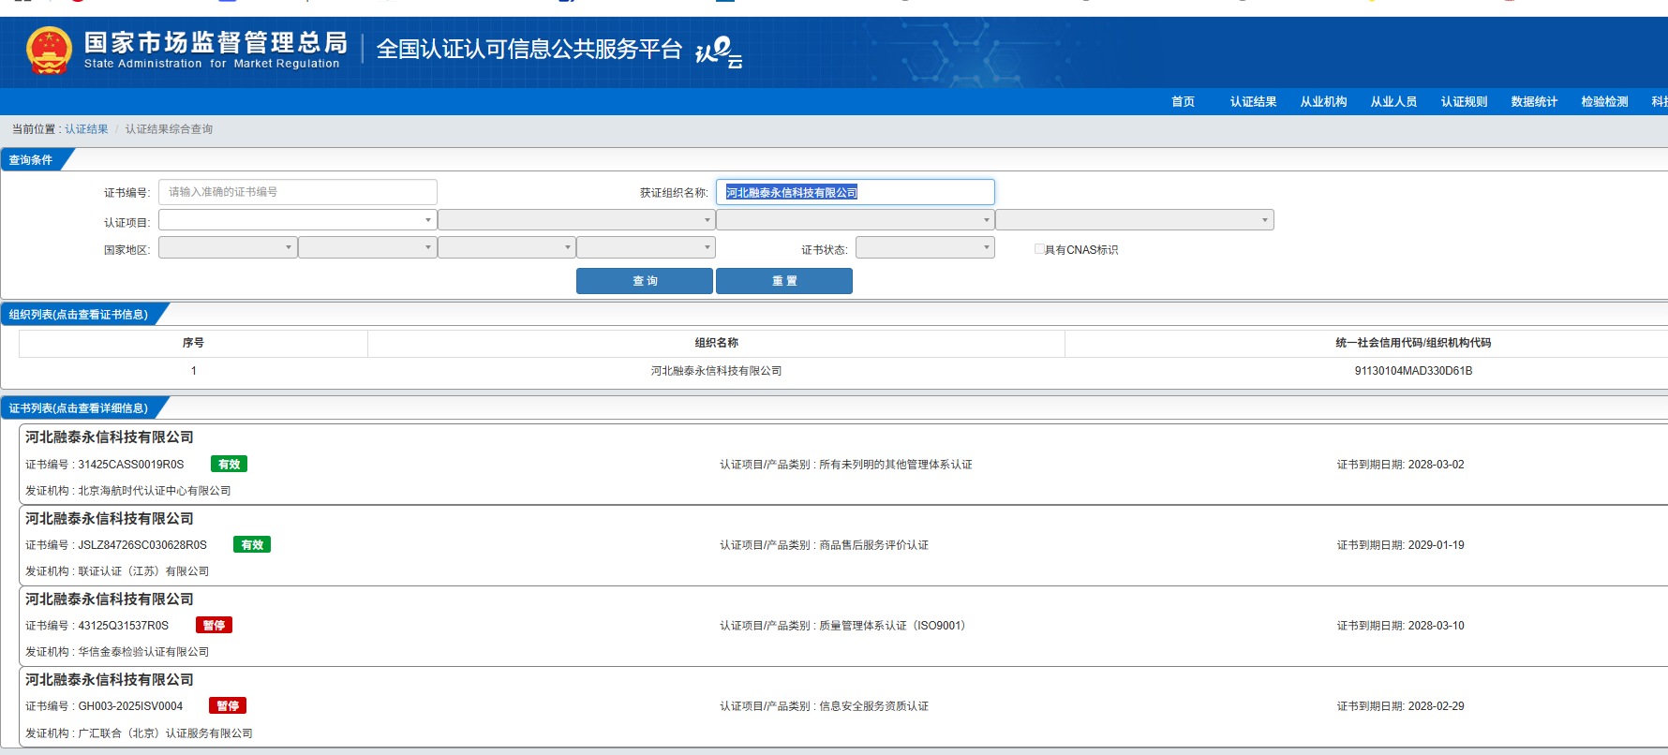Focus the 证书编号 input field
This screenshot has height=755, width=1668.
point(297,192)
